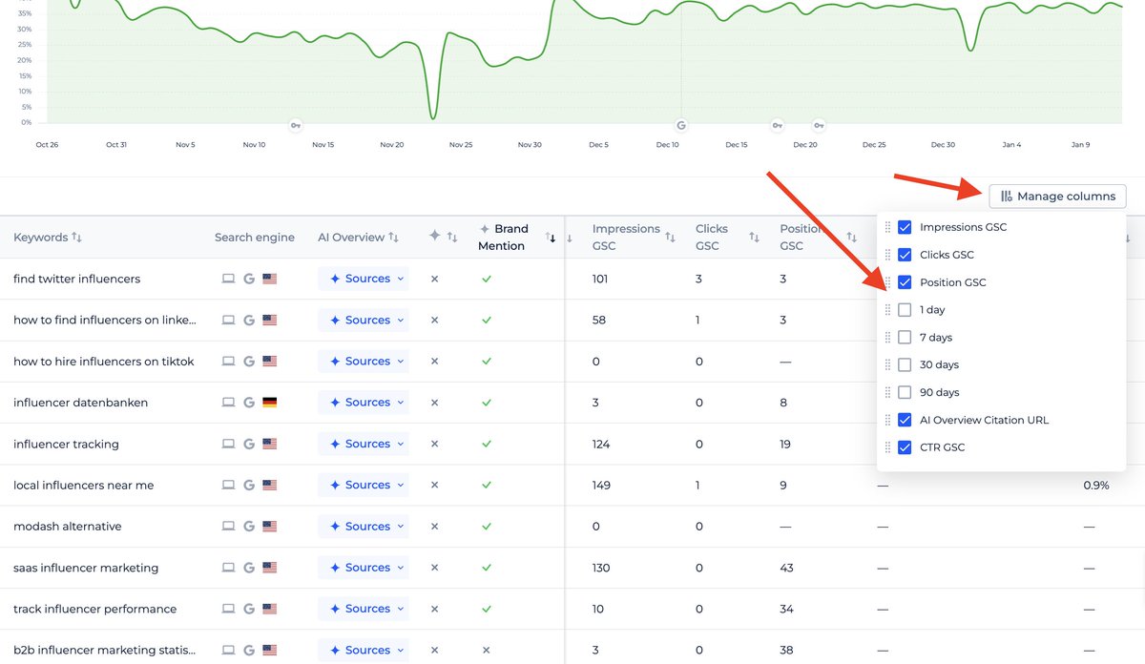
Task: Expand Sources for local influencers near me
Action: [x=364, y=485]
